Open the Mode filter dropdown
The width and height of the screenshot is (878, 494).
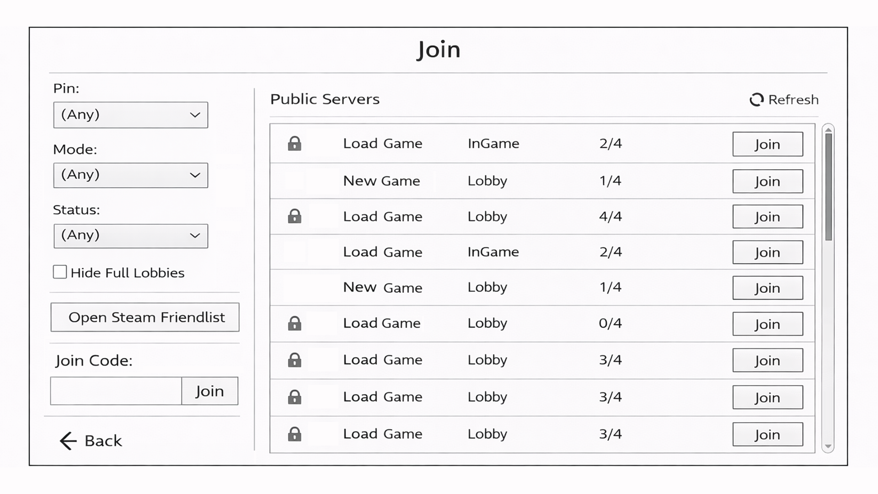[x=130, y=175]
